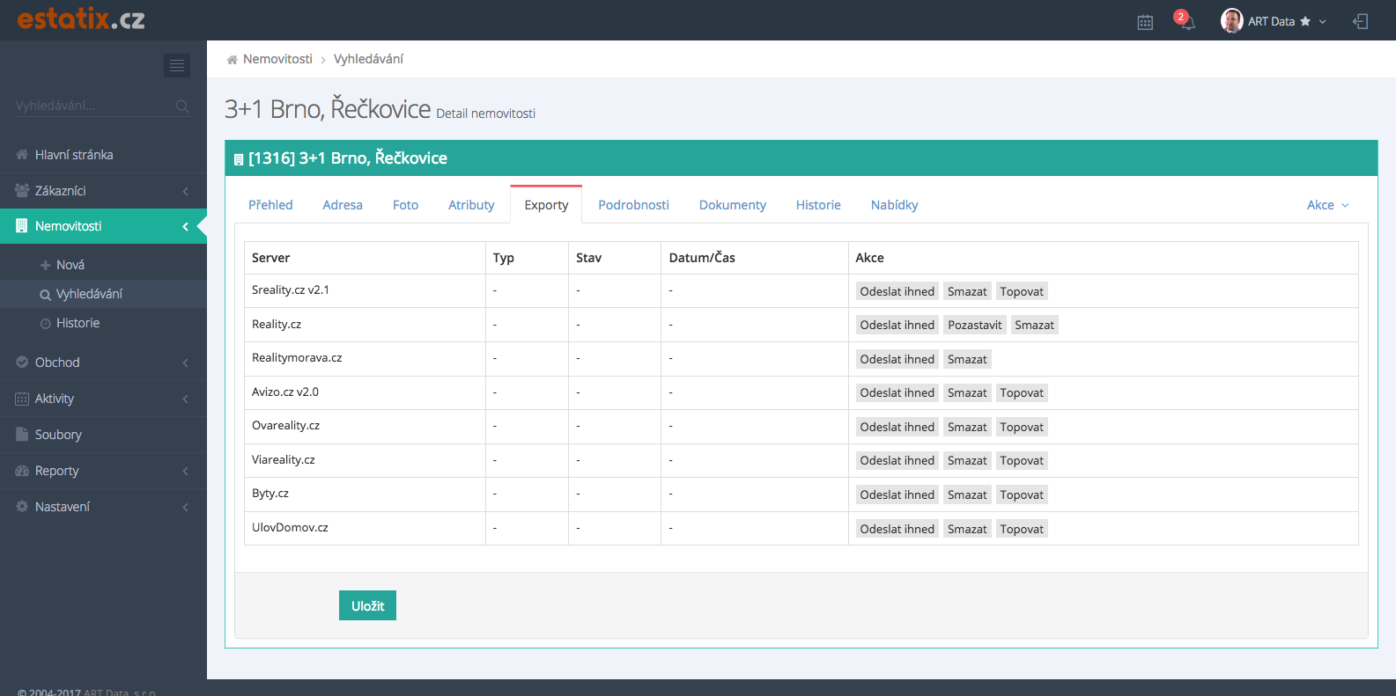Switch to the Podrobnosti tab

pos(633,205)
